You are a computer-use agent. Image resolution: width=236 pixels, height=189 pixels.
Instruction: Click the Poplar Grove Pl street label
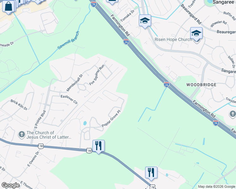pyautogui.click(x=111, y=118)
